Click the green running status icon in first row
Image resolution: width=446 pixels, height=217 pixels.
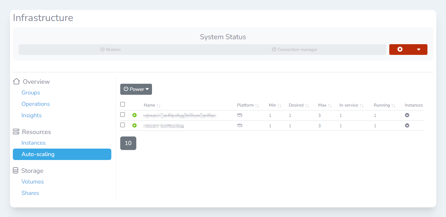(x=135, y=115)
